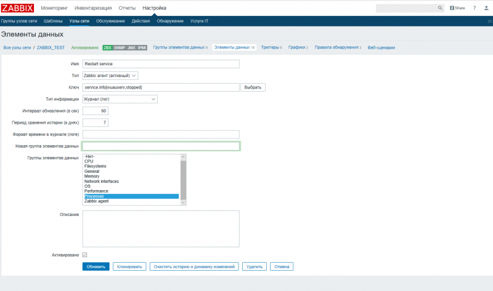
Task: Click the JMX availability badge
Action: coord(131,48)
